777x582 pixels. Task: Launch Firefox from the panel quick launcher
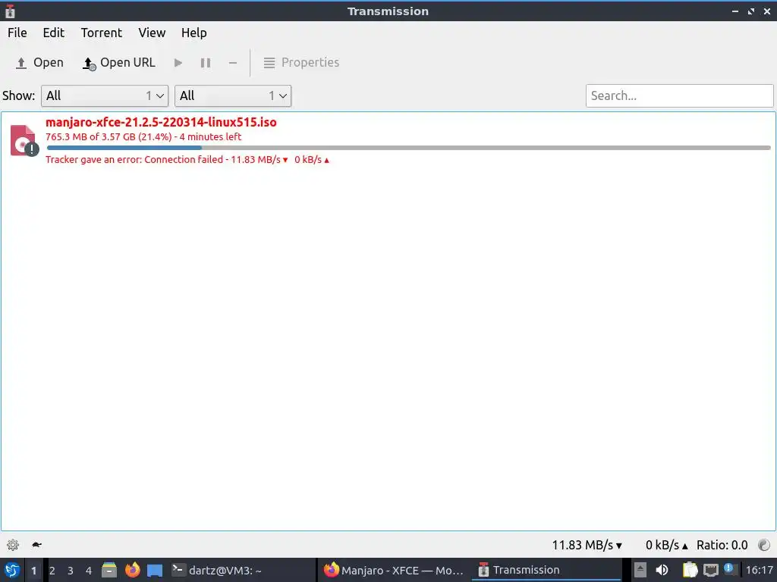[x=132, y=570]
